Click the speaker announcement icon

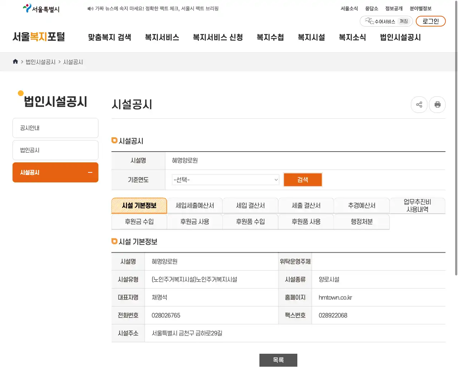click(x=90, y=9)
